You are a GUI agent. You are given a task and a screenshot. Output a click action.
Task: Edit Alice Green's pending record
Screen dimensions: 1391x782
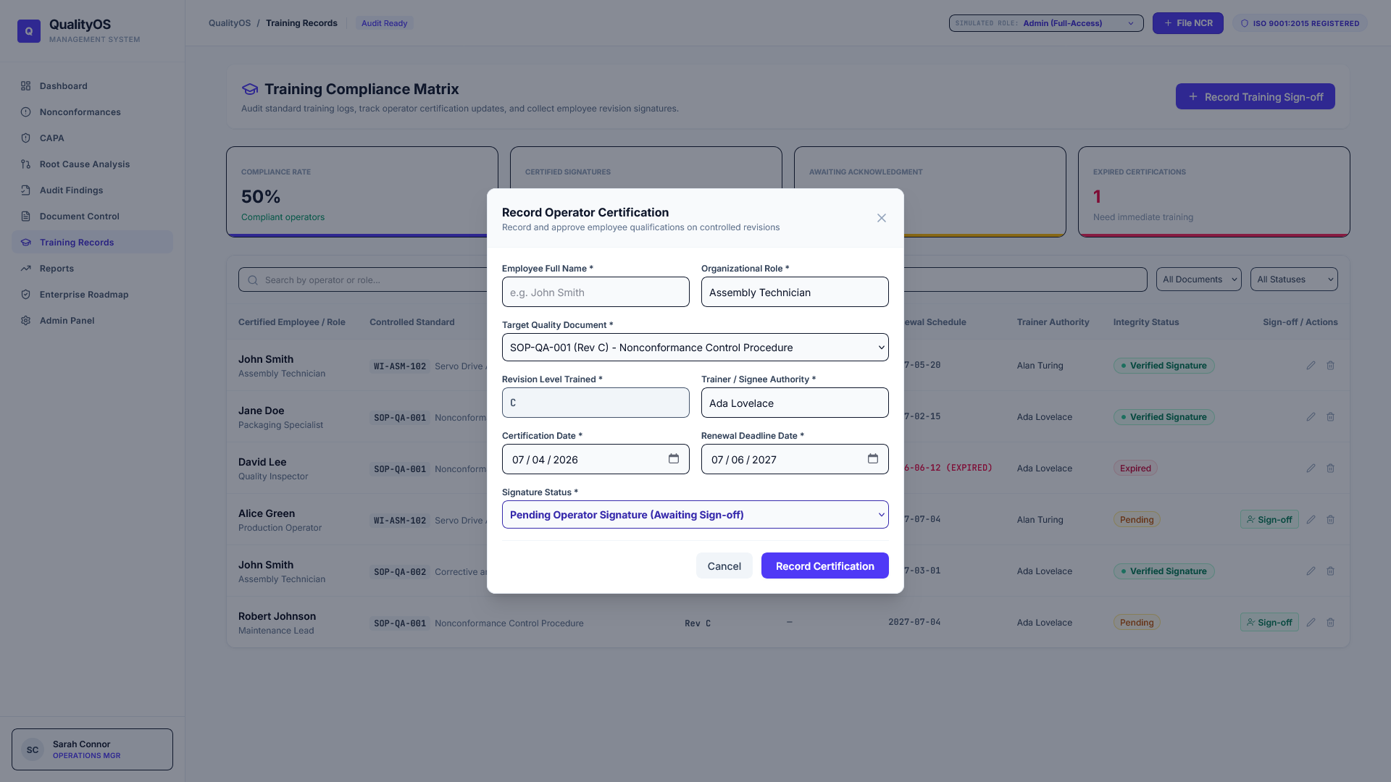(x=1311, y=519)
